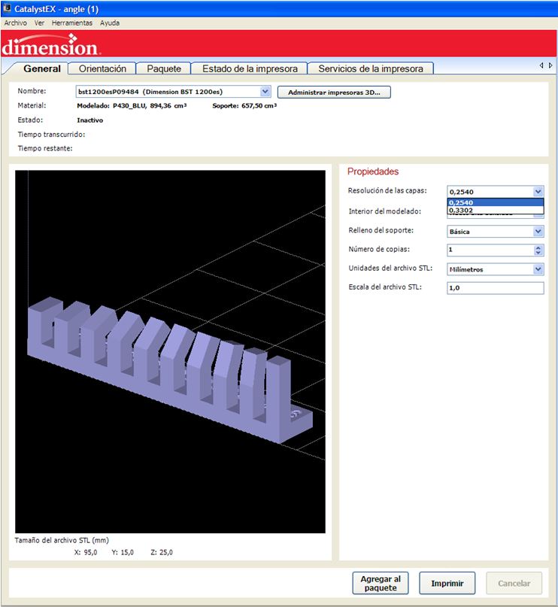Open the Ver menu
Image resolution: width=558 pixels, height=607 pixels.
click(x=39, y=23)
